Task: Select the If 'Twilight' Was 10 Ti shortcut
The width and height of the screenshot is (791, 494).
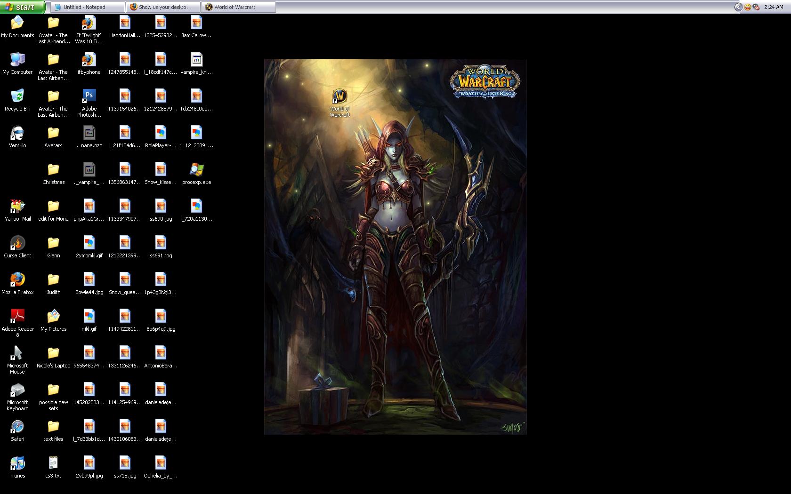Action: pos(89,30)
